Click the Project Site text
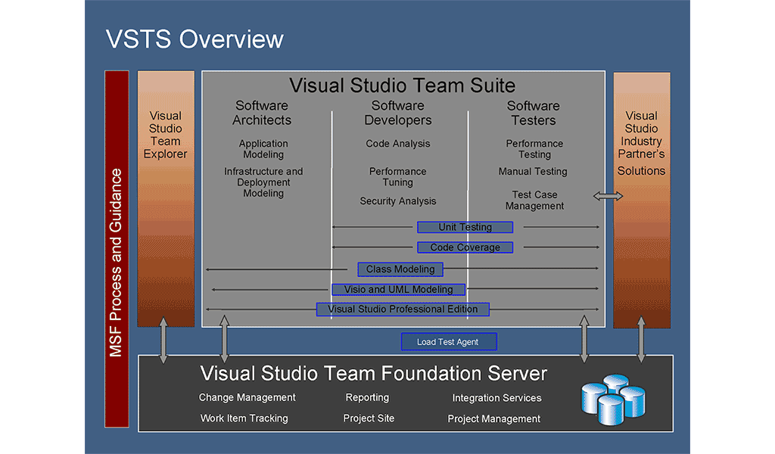The width and height of the screenshot is (775, 454). 369,418
